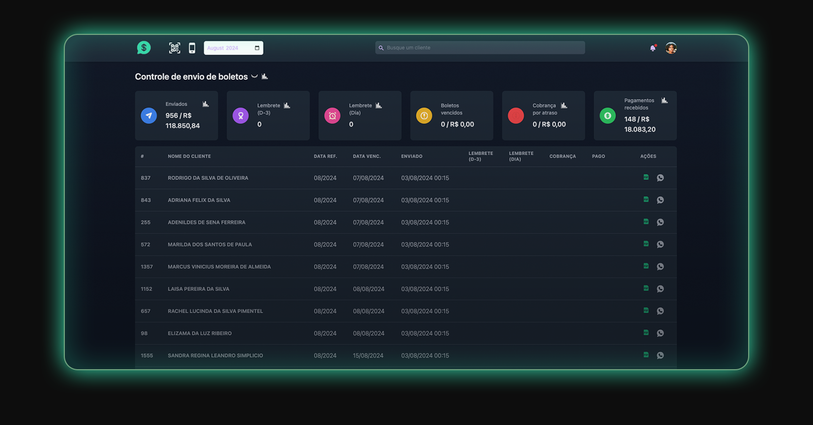Open PDF for Elizama da Luz Ribeiro

click(646, 332)
